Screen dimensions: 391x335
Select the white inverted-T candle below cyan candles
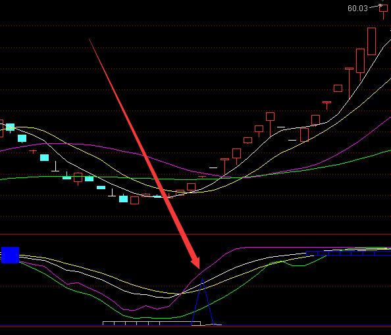pos(55,166)
